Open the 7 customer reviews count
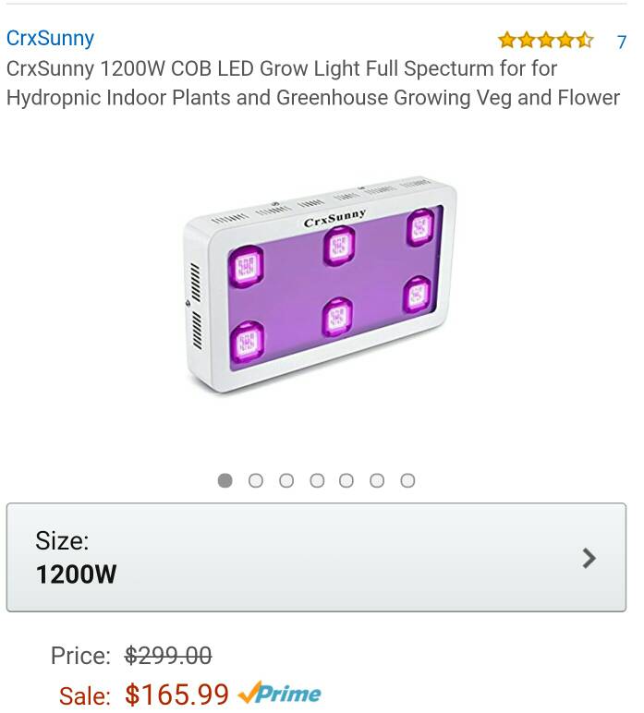Viewport: 644px width, 713px height. pyautogui.click(x=621, y=42)
